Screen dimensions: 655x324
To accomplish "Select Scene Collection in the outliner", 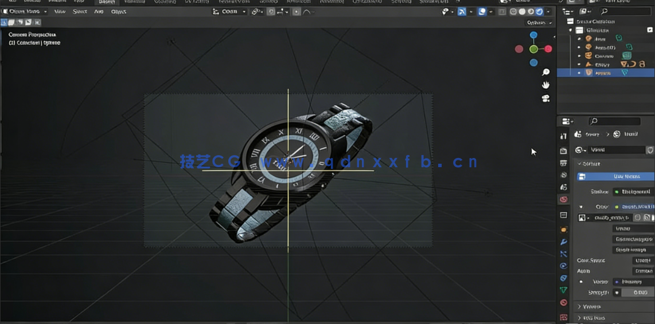I will pyautogui.click(x=595, y=21).
